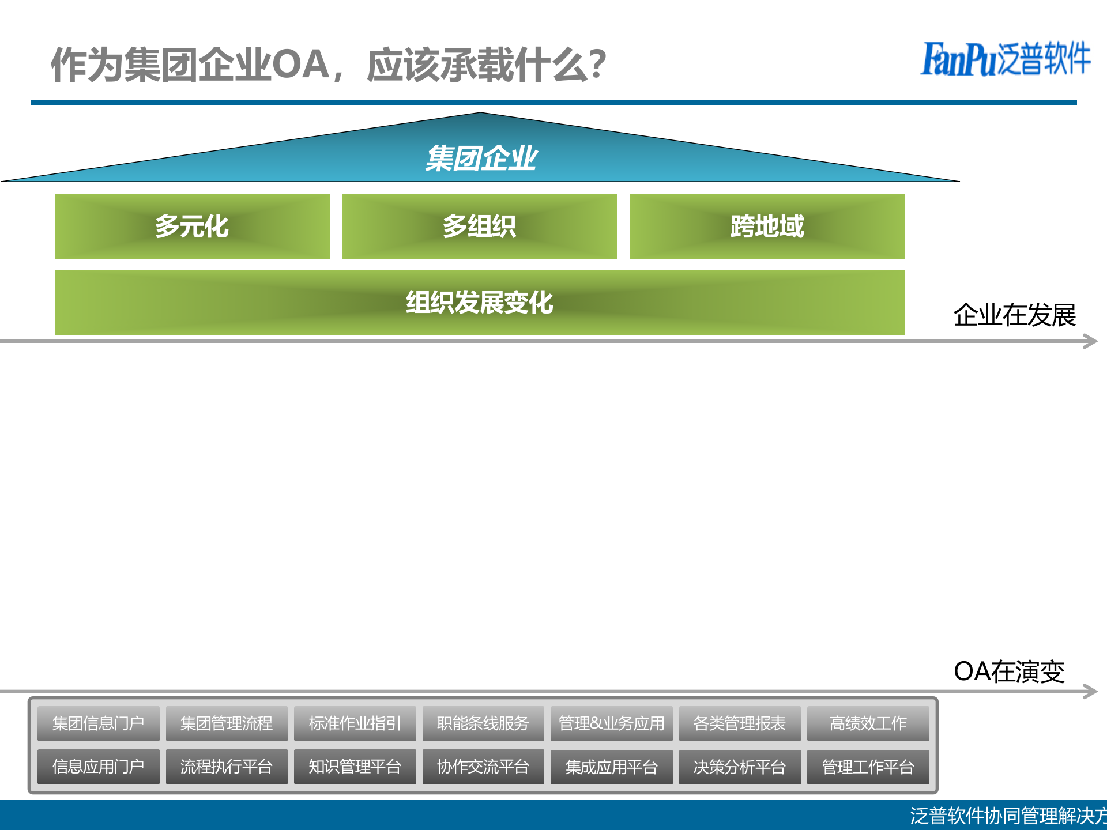The height and width of the screenshot is (830, 1107).
Task: Toggle the 多组织 green block
Action: pyautogui.click(x=479, y=227)
